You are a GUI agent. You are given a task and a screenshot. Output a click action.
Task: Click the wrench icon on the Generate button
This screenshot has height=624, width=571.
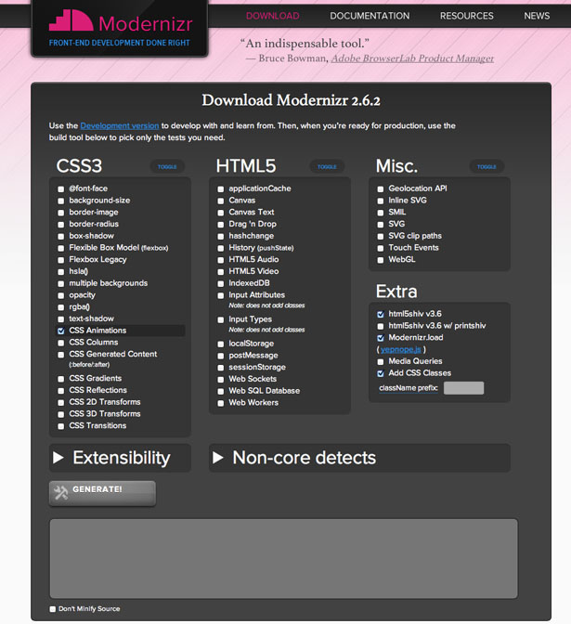[61, 493]
